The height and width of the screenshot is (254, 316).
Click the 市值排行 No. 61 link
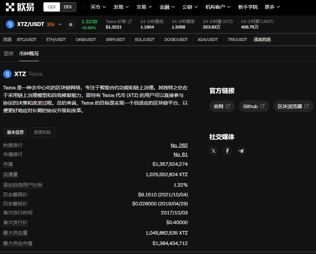(180, 154)
